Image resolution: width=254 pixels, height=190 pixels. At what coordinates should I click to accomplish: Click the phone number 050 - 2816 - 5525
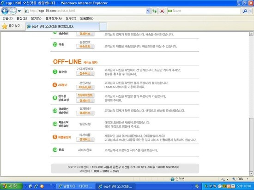[x=106, y=171]
